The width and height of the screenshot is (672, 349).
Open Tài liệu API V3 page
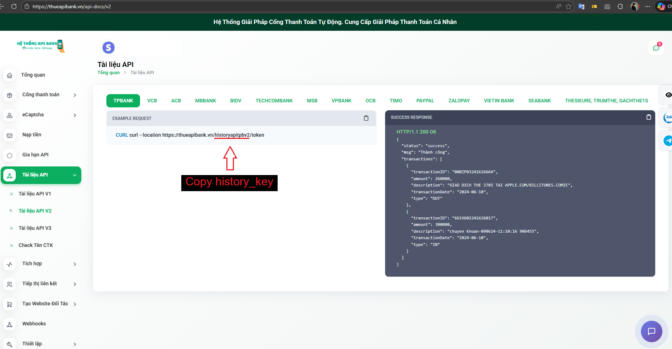(35, 228)
